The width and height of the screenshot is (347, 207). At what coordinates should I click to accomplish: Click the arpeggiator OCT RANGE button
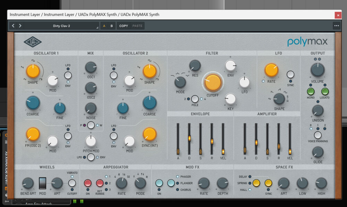pyautogui.click(x=100, y=183)
